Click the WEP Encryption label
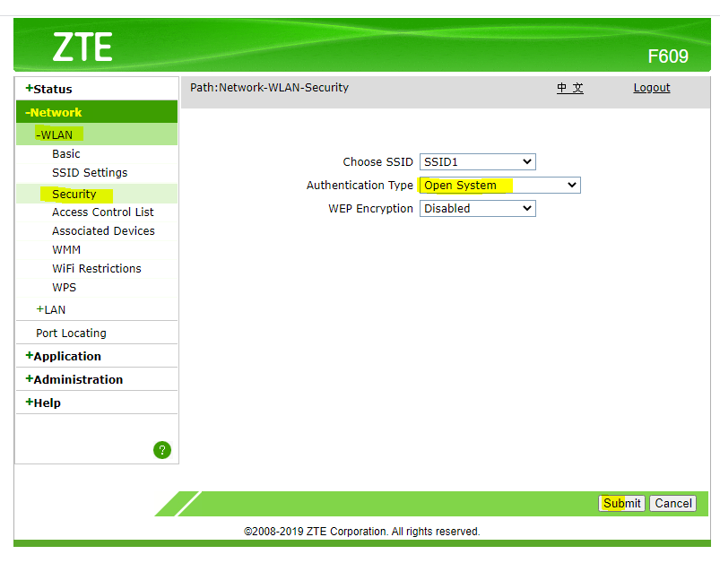This screenshot has height=563, width=720. coord(370,209)
